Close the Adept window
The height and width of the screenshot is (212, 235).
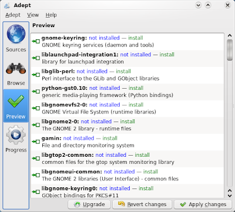[227, 5]
